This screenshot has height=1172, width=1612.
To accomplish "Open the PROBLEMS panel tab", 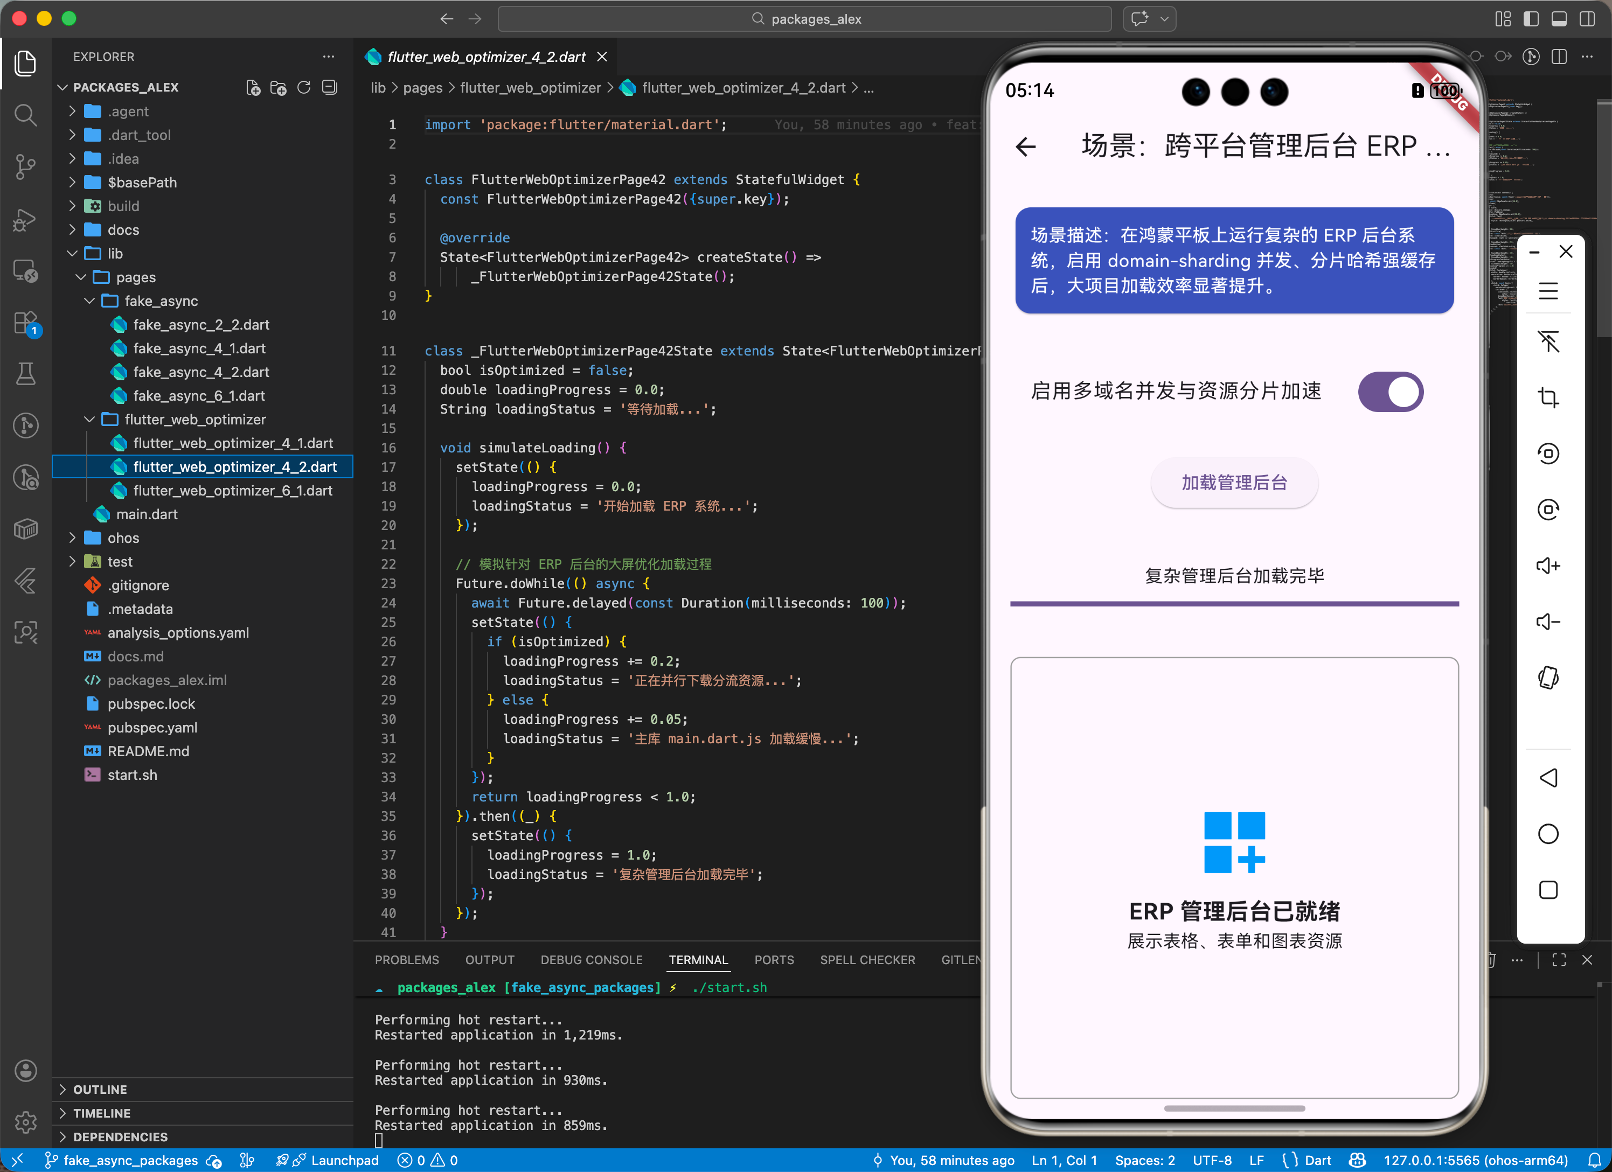I will [407, 960].
